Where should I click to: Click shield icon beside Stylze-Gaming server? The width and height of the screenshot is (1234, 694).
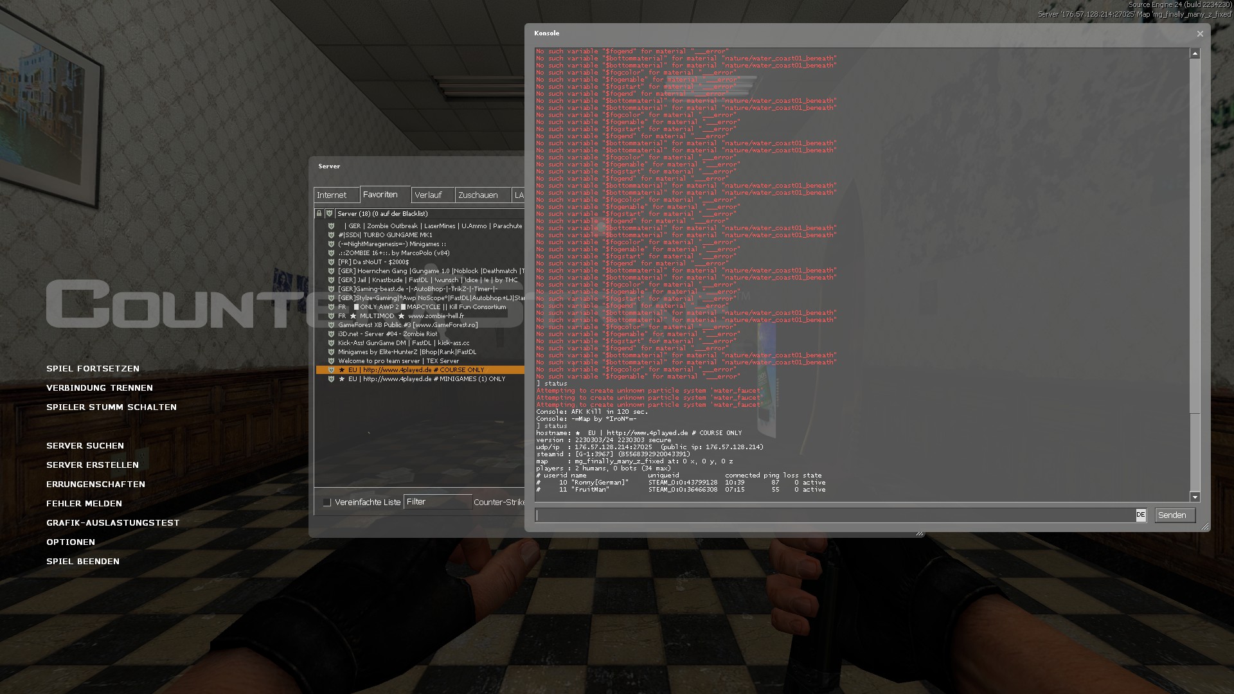[x=332, y=298]
